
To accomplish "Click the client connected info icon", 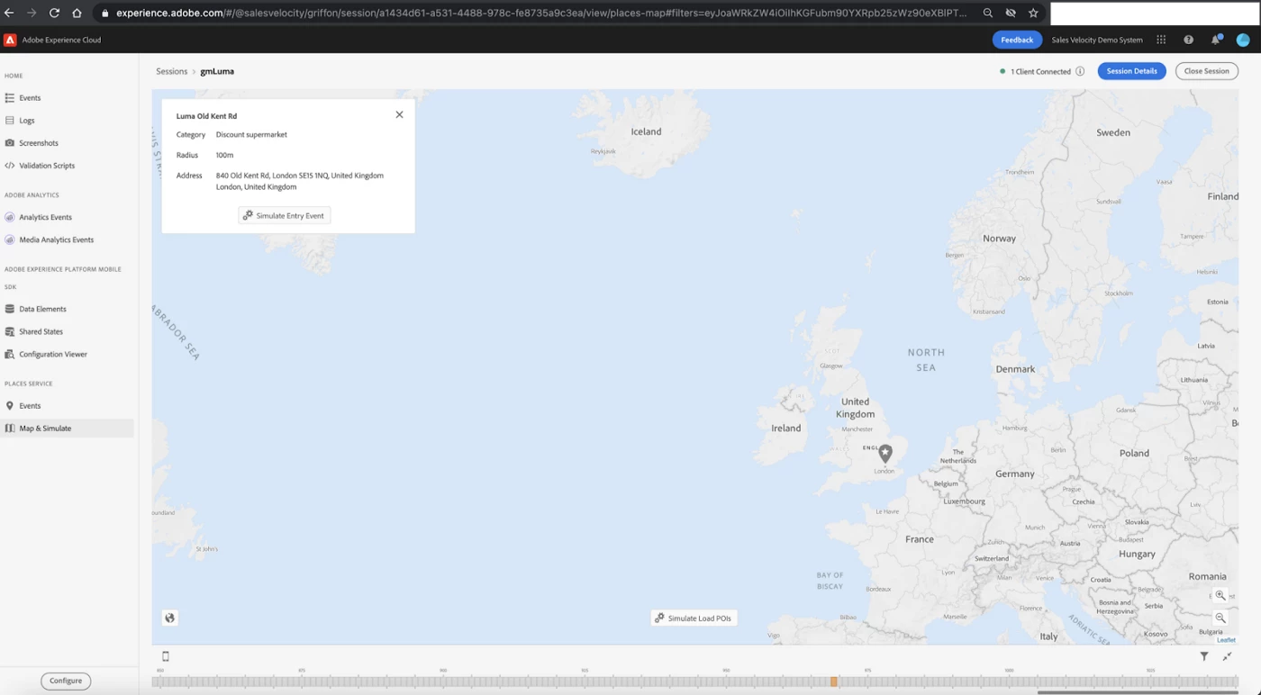I will pos(1080,71).
